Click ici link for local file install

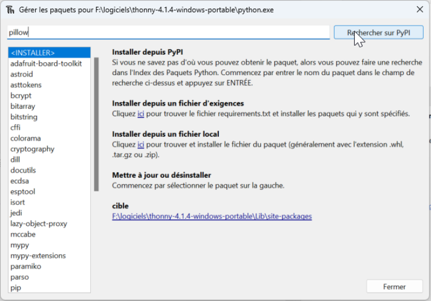click(x=140, y=145)
